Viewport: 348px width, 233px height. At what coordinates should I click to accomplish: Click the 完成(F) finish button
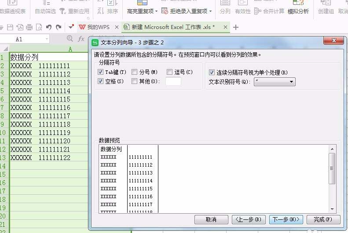click(x=323, y=219)
